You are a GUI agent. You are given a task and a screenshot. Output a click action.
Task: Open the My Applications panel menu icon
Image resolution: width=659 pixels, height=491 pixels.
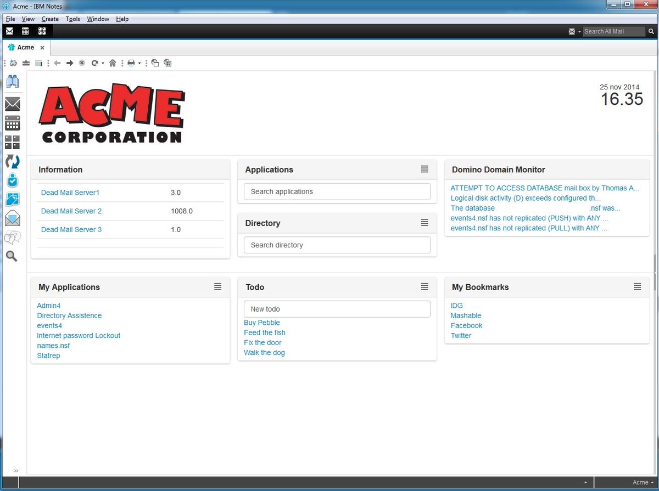(217, 286)
